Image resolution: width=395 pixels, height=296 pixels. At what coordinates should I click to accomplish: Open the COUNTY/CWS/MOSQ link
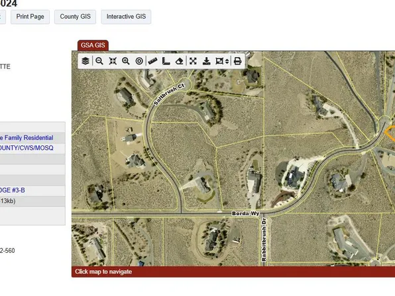[27, 148]
